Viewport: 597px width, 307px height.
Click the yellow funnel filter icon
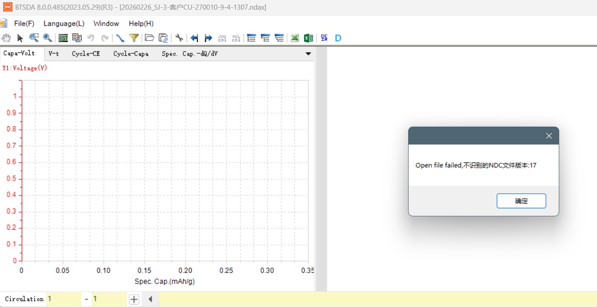point(134,38)
